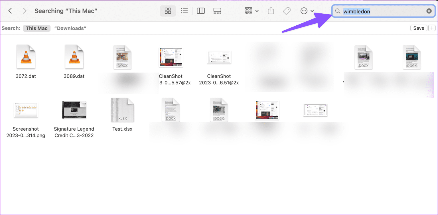Image resolution: width=438 pixels, height=215 pixels.
Task: Select CleanShot 5.57@2x thumbnail
Action: 171,58
